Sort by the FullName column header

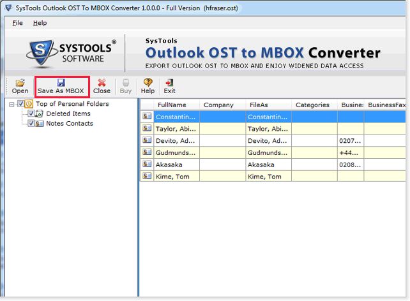[x=171, y=105]
